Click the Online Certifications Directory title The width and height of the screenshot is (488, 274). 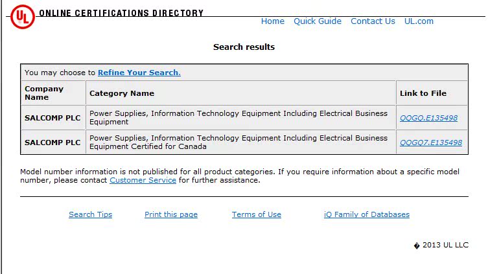pos(121,13)
